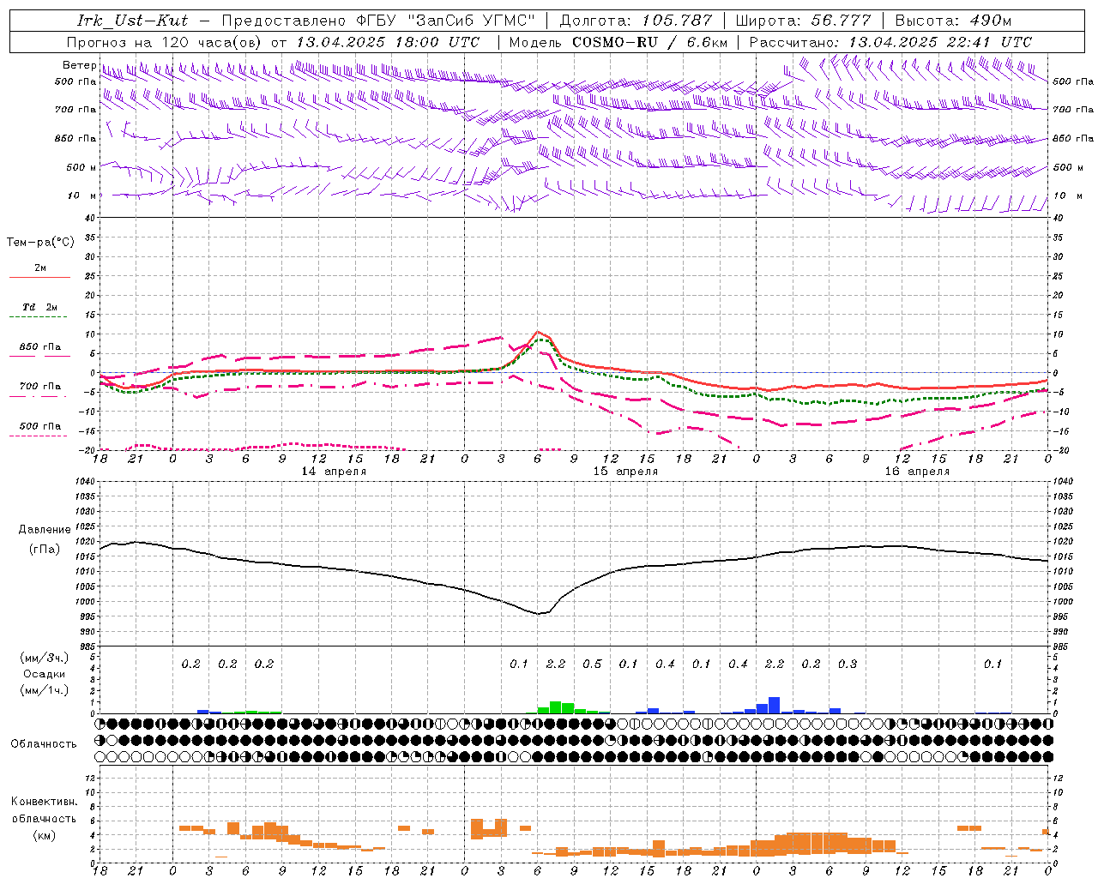The image size is (1098, 878).
Task: Click the 16 апреля date label
Action: pos(917,472)
